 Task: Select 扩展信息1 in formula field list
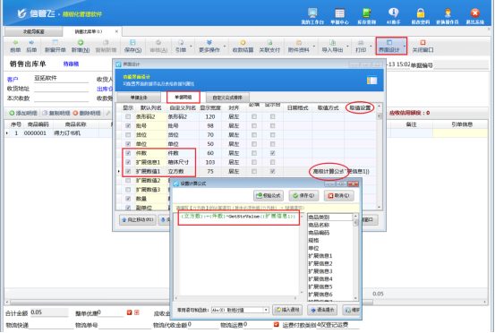coord(320,256)
